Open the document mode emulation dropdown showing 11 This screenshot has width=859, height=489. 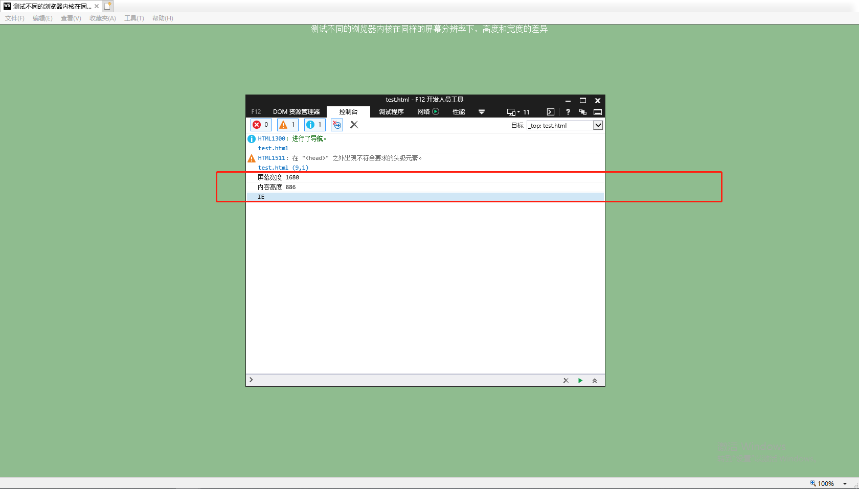pyautogui.click(x=518, y=112)
